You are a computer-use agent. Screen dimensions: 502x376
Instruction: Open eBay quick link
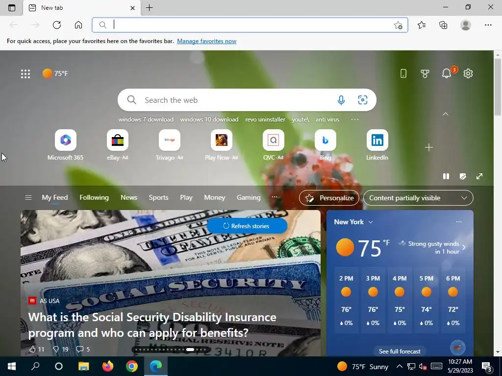pos(118,145)
